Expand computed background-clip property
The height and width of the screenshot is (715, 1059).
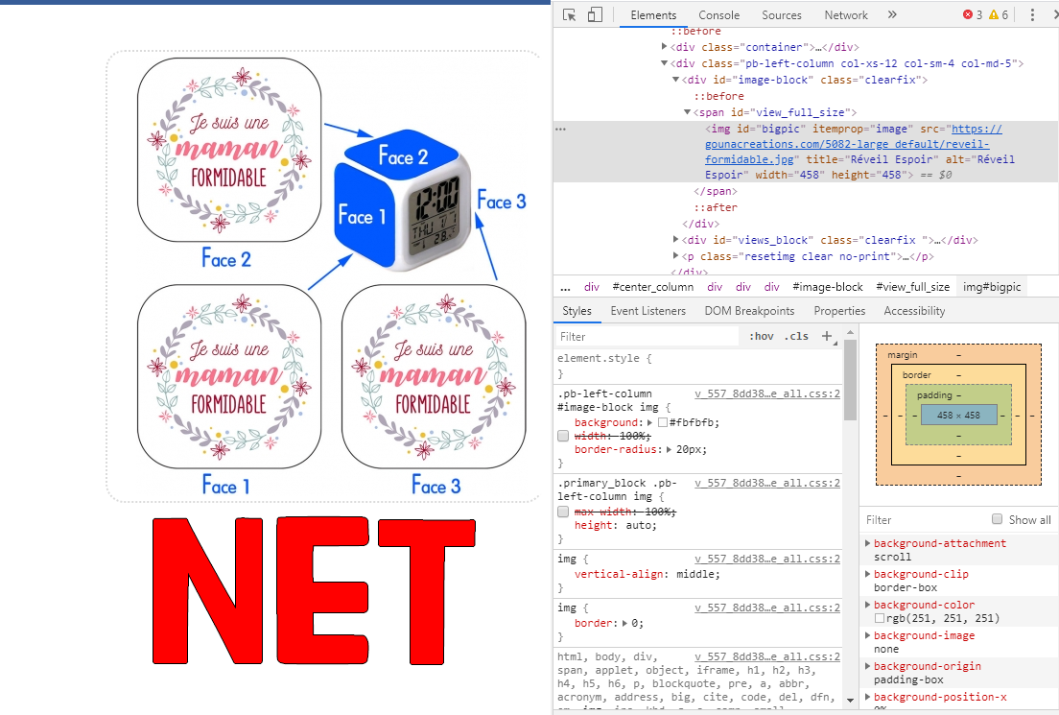[x=868, y=574]
